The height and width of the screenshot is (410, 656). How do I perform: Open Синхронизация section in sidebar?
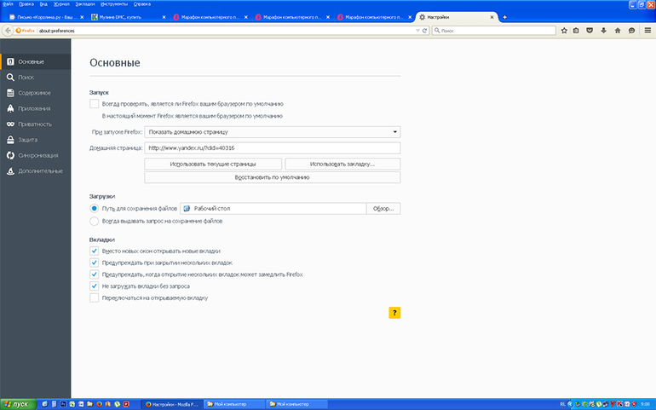[36, 155]
